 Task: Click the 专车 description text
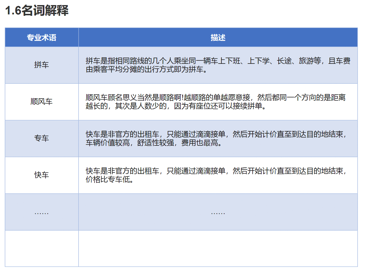coord(216,138)
